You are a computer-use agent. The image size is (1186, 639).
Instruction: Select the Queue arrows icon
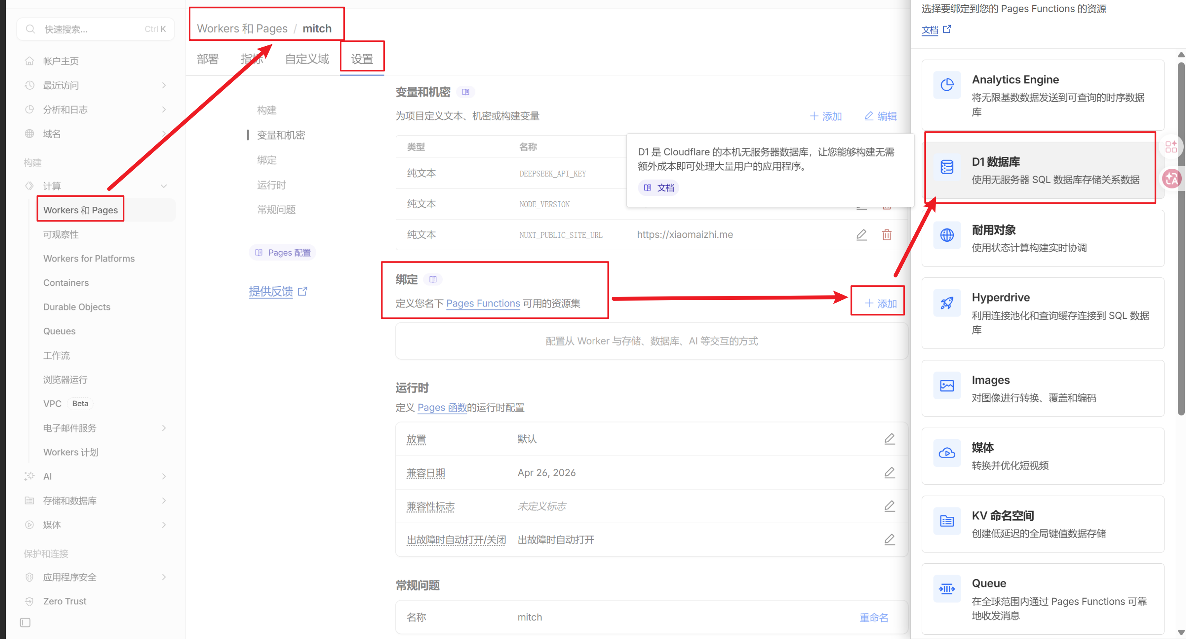(947, 589)
